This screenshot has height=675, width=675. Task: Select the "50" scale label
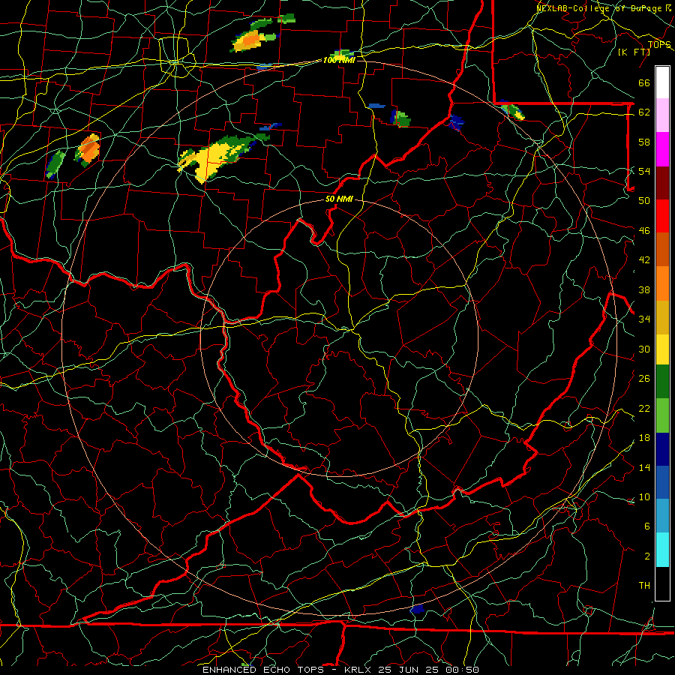(644, 200)
